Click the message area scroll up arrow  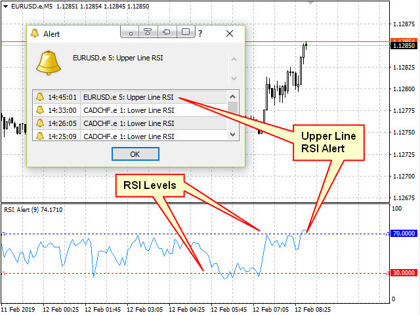[234, 59]
